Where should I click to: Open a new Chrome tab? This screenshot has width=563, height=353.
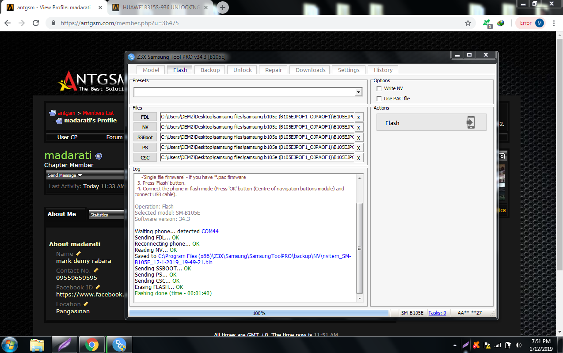point(223,8)
